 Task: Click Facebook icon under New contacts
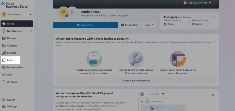point(193,24)
